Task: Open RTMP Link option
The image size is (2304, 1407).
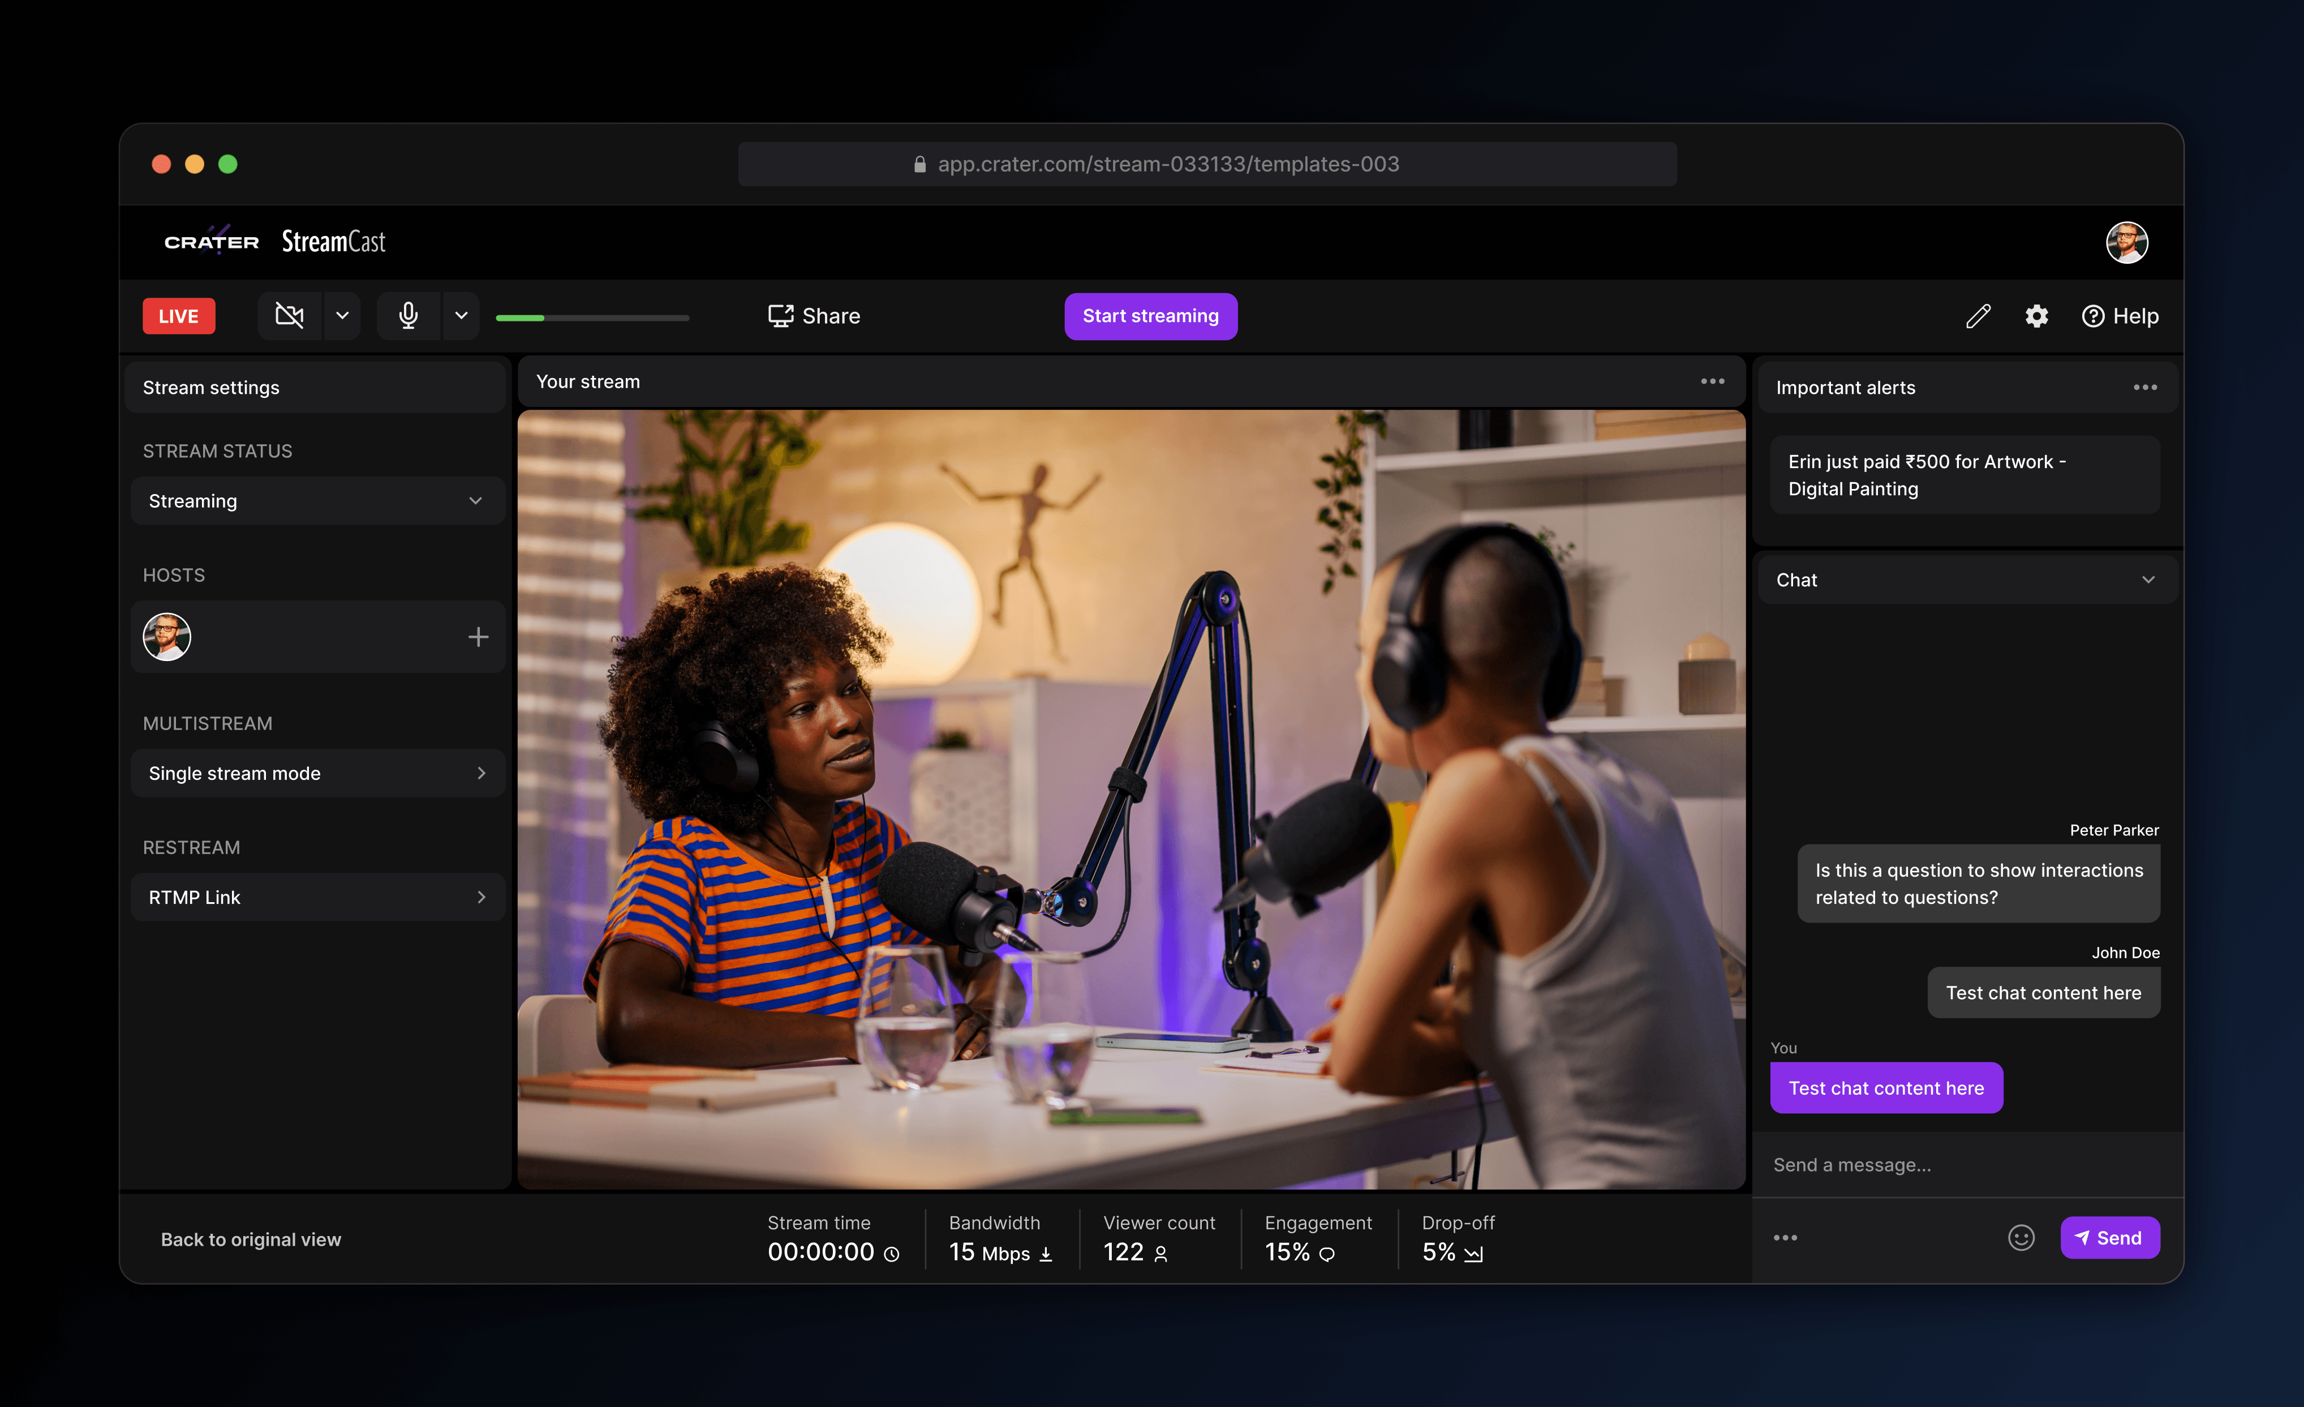Action: click(x=317, y=897)
